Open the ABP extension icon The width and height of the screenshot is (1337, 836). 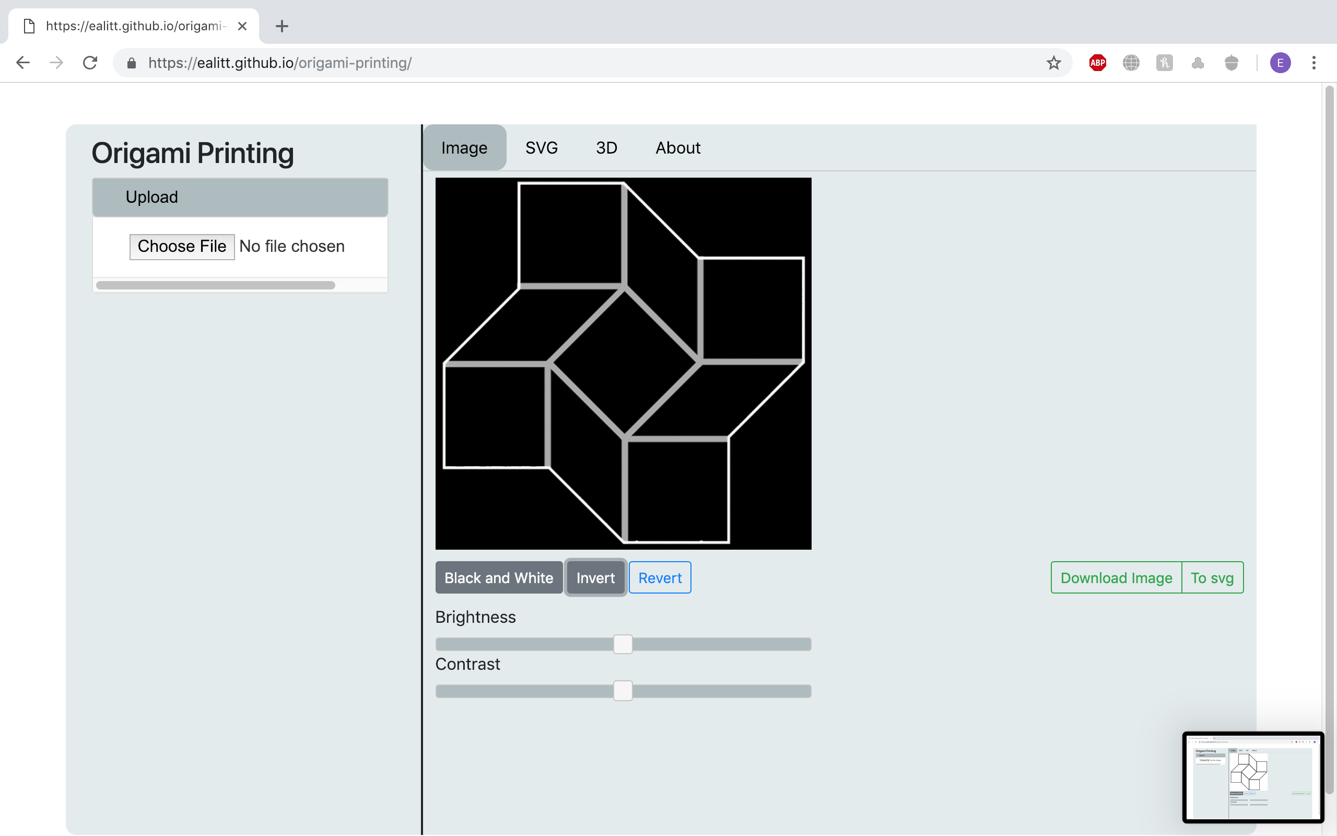tap(1097, 63)
